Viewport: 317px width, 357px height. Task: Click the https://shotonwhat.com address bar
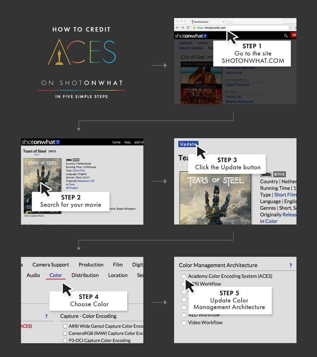click(x=242, y=28)
